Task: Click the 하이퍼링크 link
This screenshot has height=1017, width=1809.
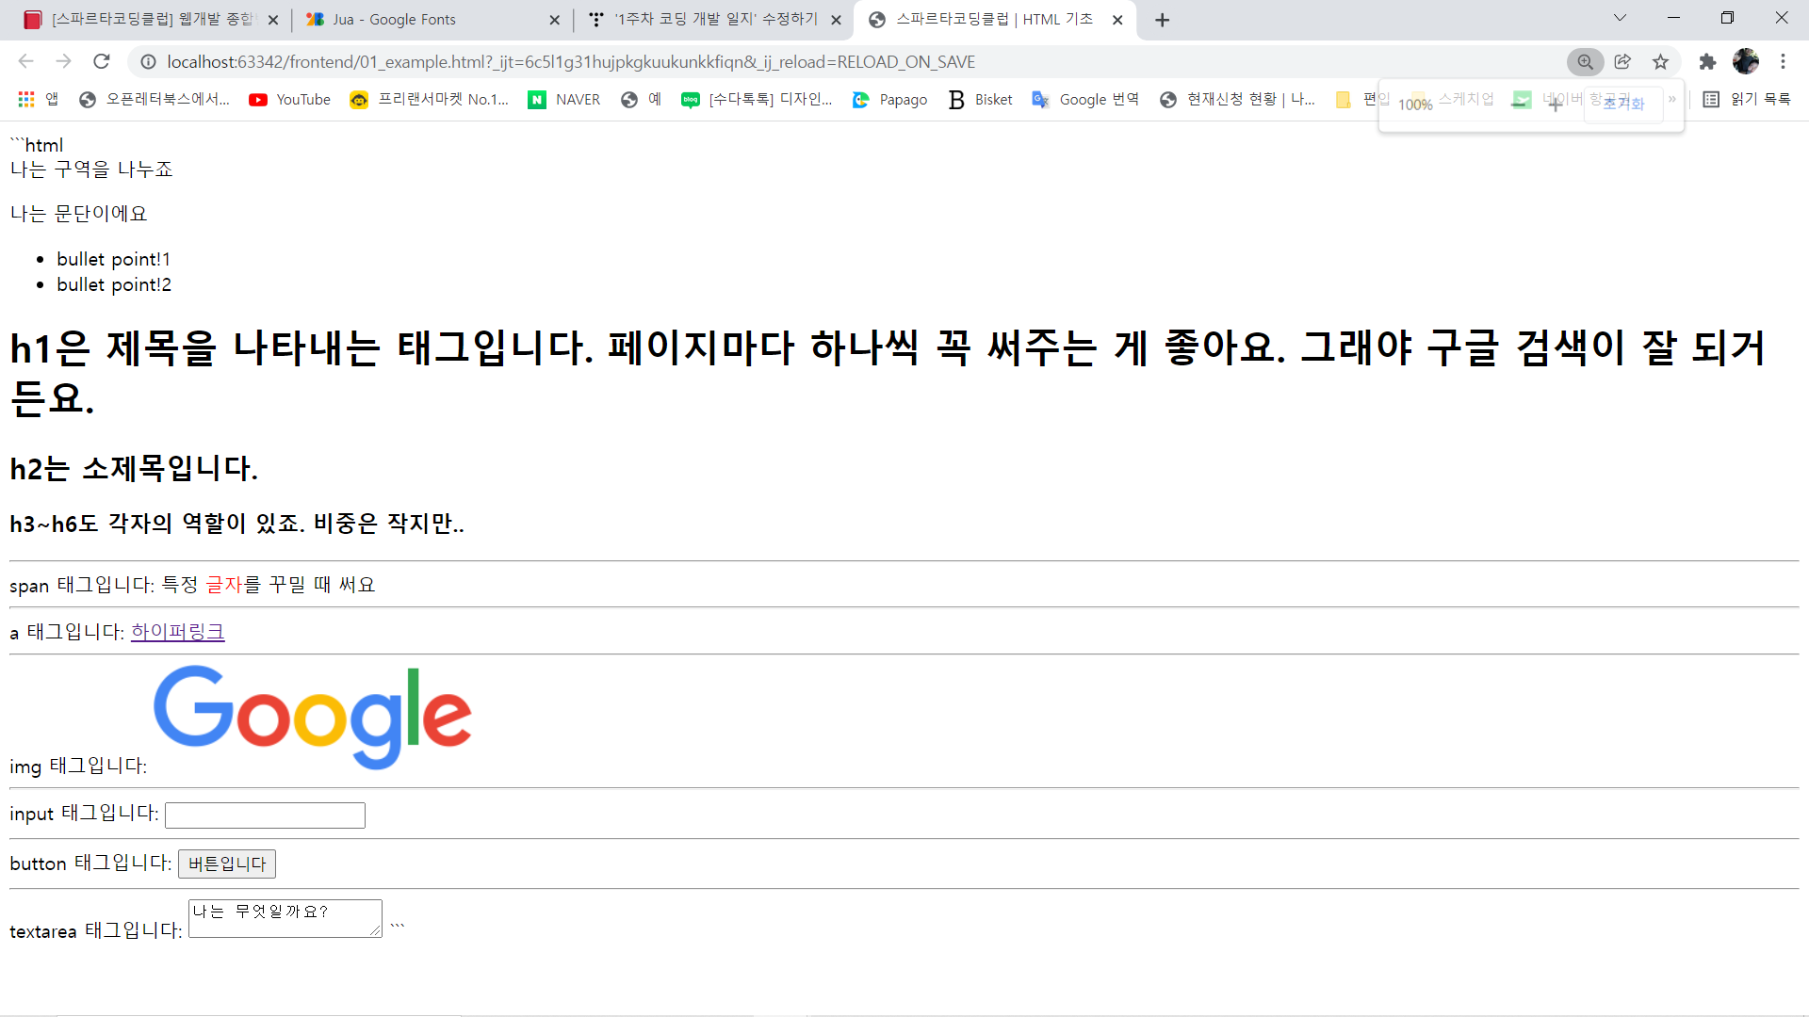Action: pyautogui.click(x=178, y=632)
